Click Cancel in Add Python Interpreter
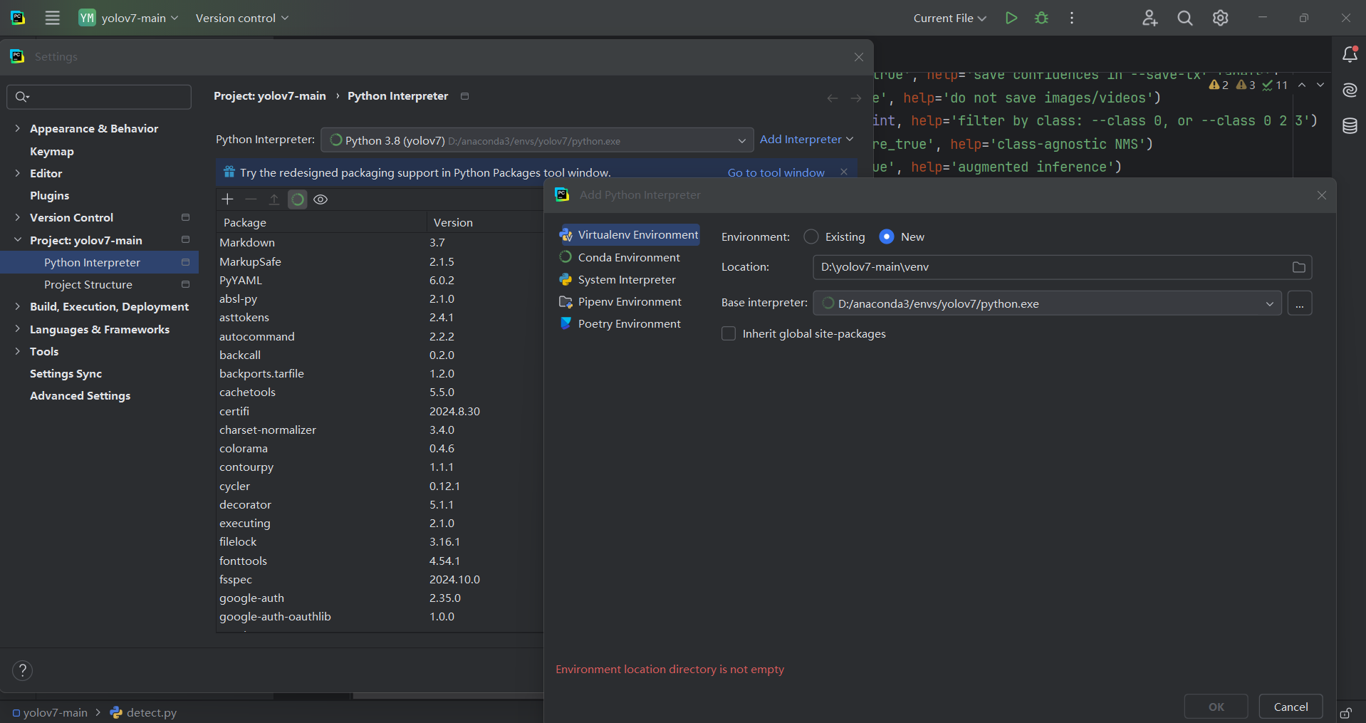 click(x=1291, y=707)
